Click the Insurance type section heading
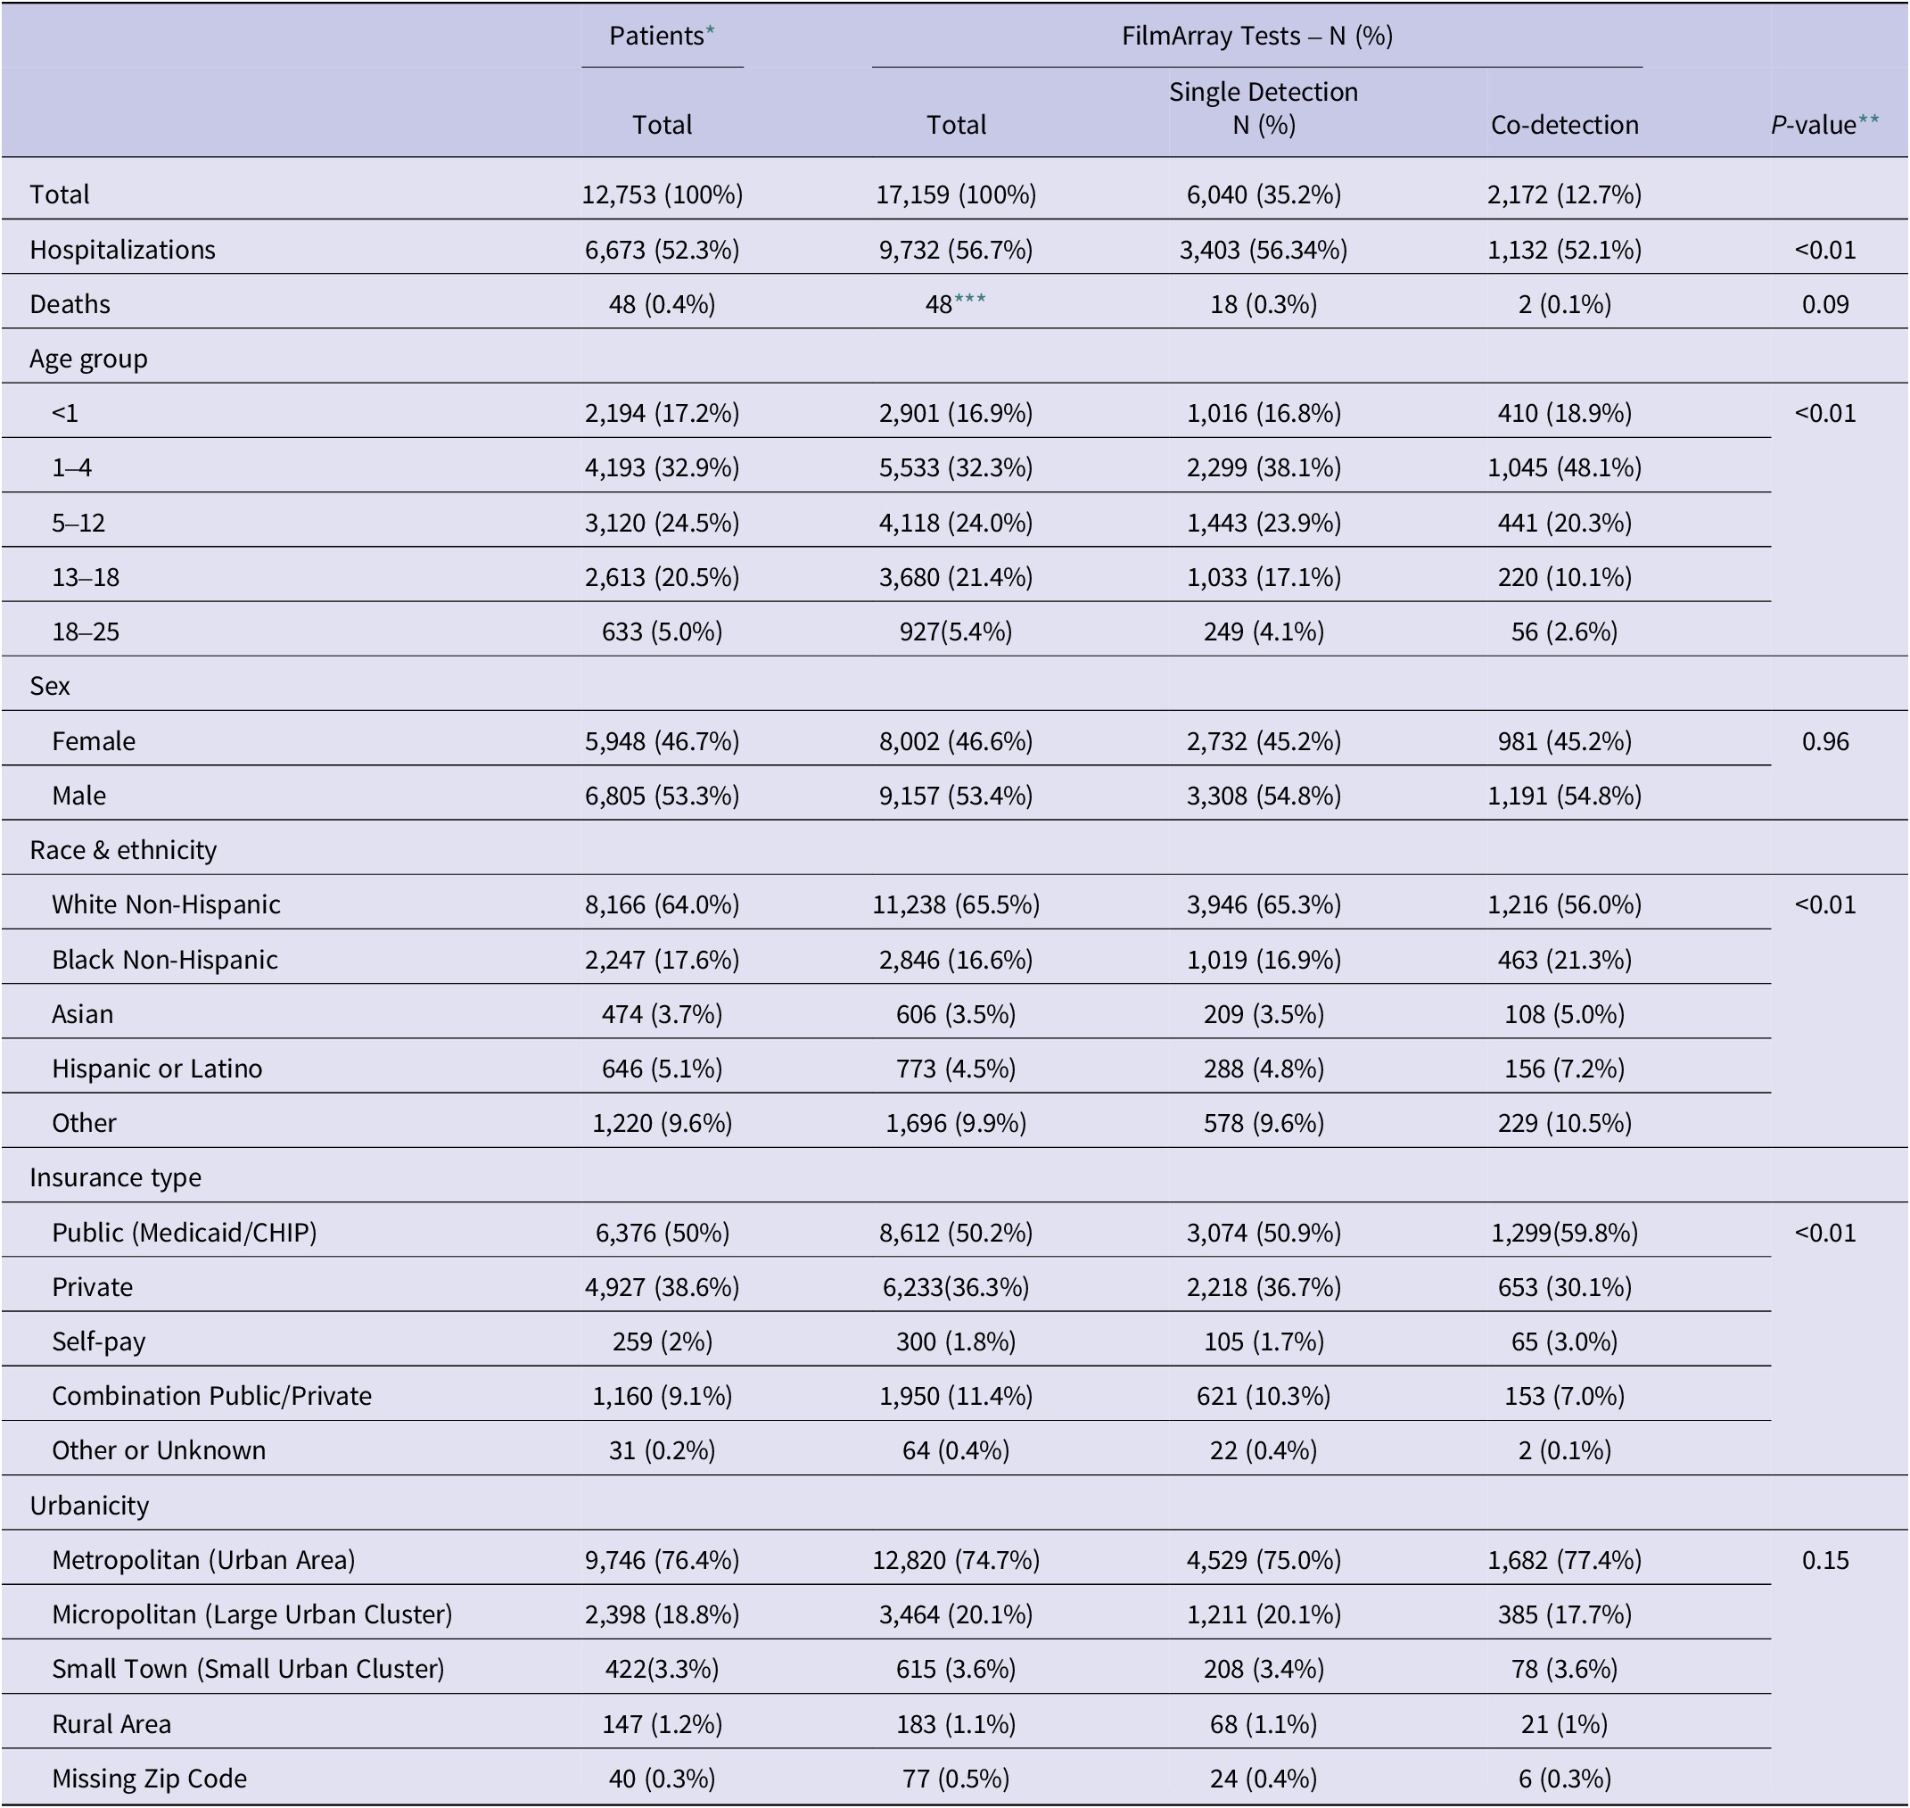The width and height of the screenshot is (1910, 1808). [116, 1177]
